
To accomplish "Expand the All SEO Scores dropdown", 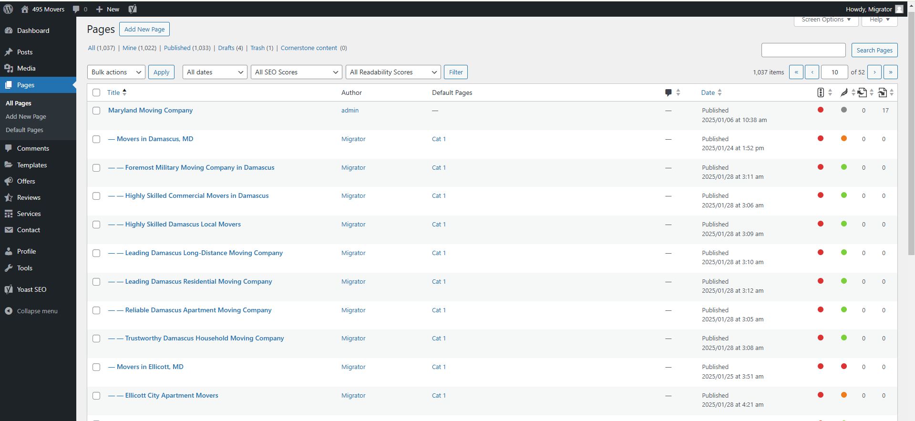I will pos(296,72).
